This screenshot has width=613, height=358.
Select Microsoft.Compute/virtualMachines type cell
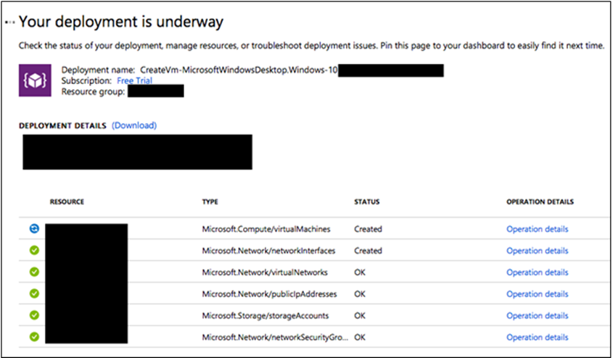click(266, 229)
